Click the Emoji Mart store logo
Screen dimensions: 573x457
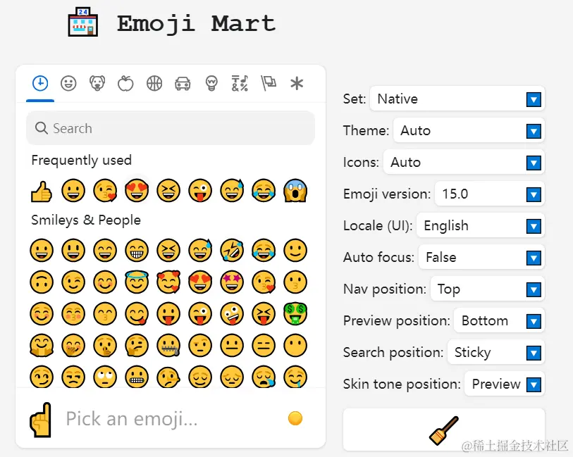(x=83, y=22)
